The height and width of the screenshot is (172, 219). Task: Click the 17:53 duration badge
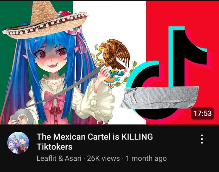point(203,113)
